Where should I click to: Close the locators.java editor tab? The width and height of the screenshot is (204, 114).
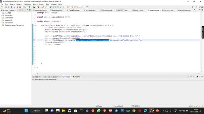tap(160, 10)
